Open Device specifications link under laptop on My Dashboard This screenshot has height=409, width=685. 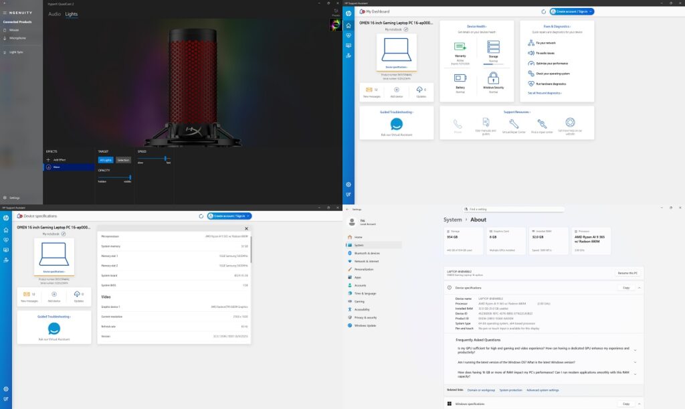pyautogui.click(x=397, y=68)
